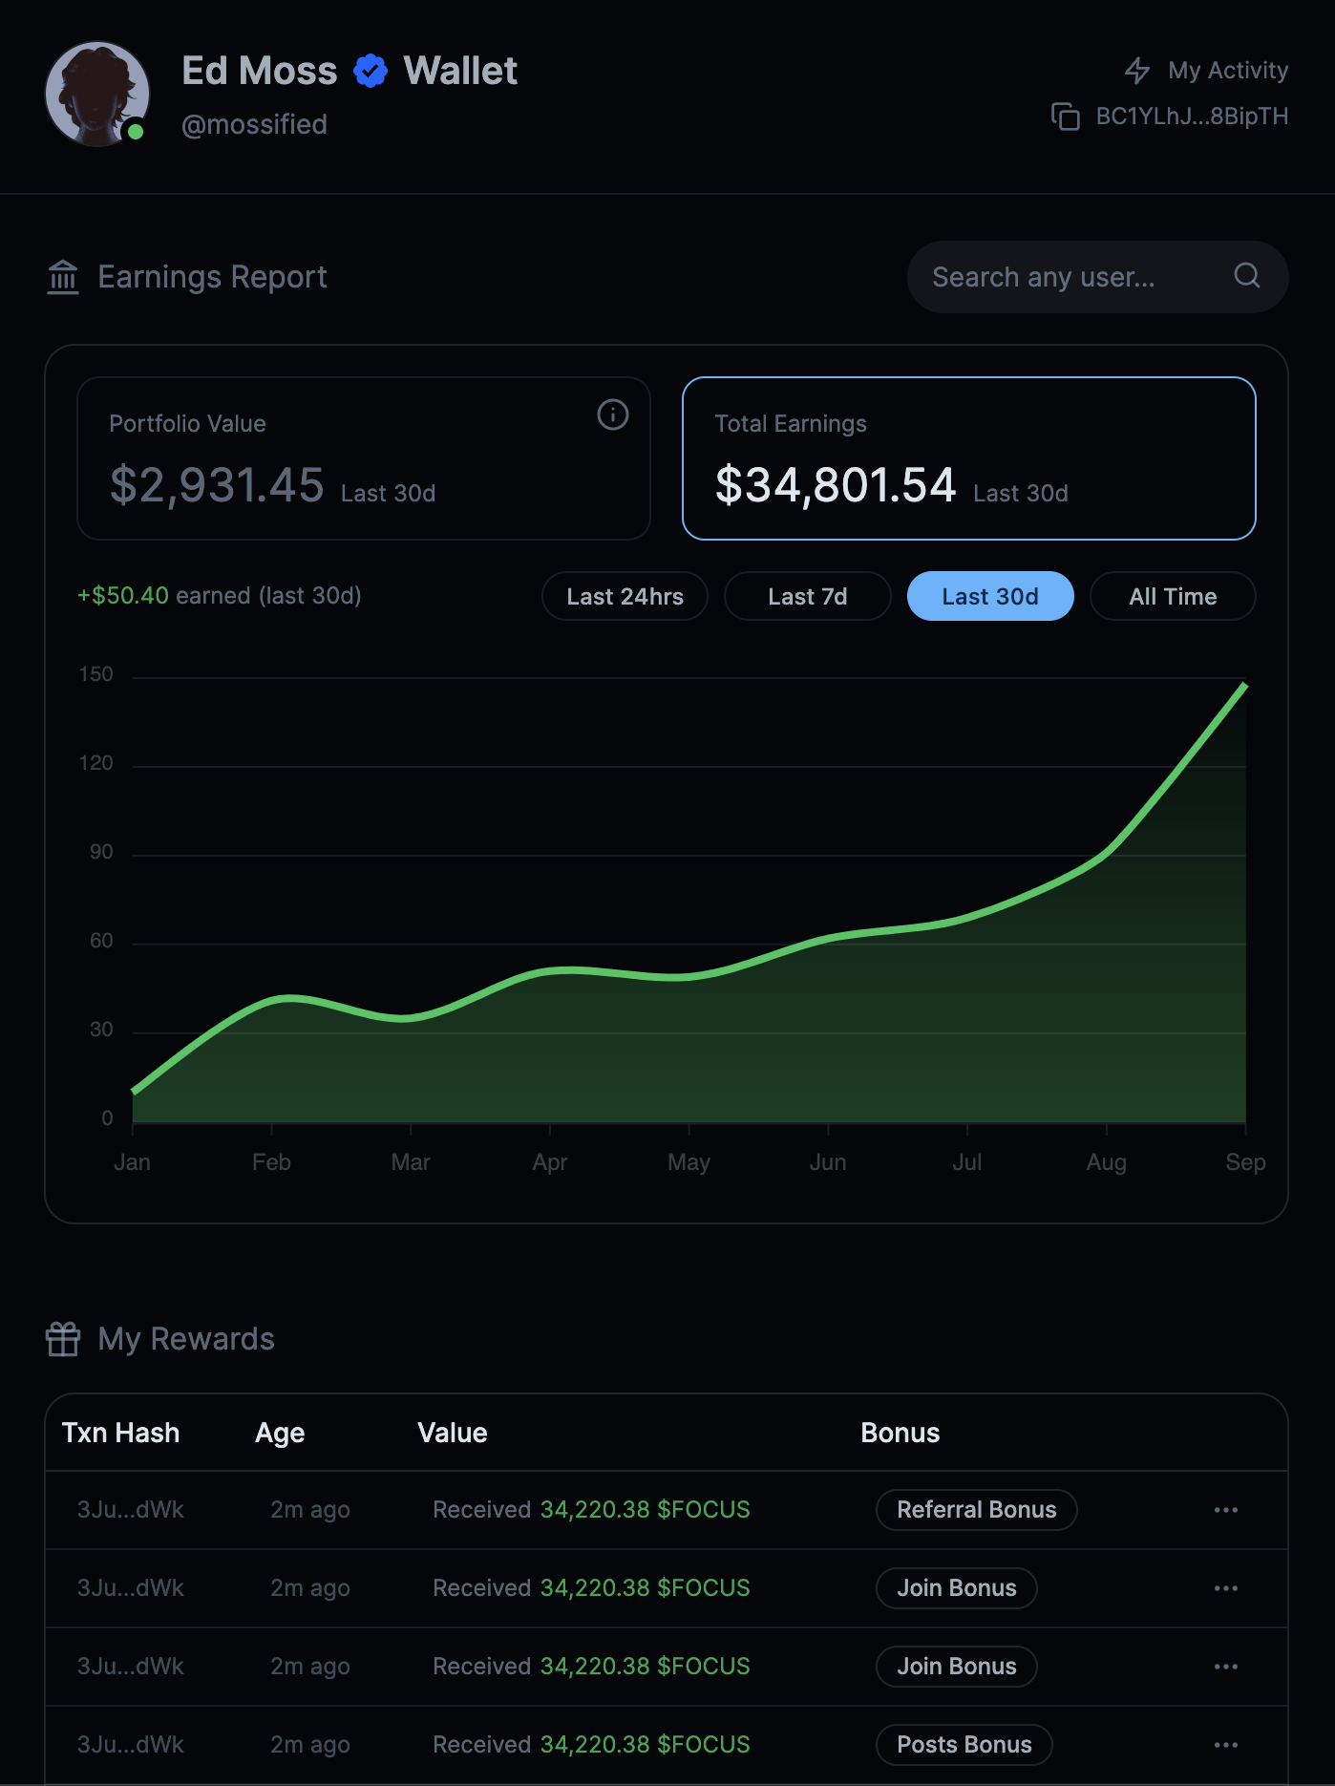Click the blue verified badge
Screen dimensions: 1335x1786
tap(371, 72)
